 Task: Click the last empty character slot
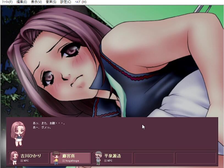(196, 158)
